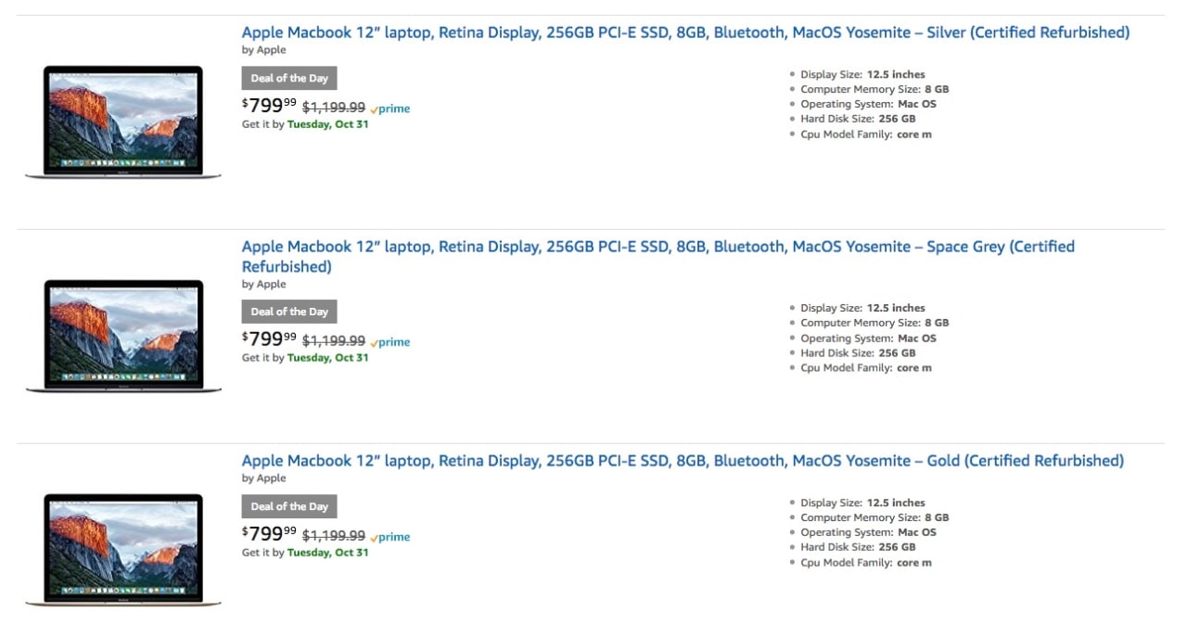Click struck-through $1,199.99 on Silver listing
Viewport: 1187px width, 625px height.
(334, 108)
